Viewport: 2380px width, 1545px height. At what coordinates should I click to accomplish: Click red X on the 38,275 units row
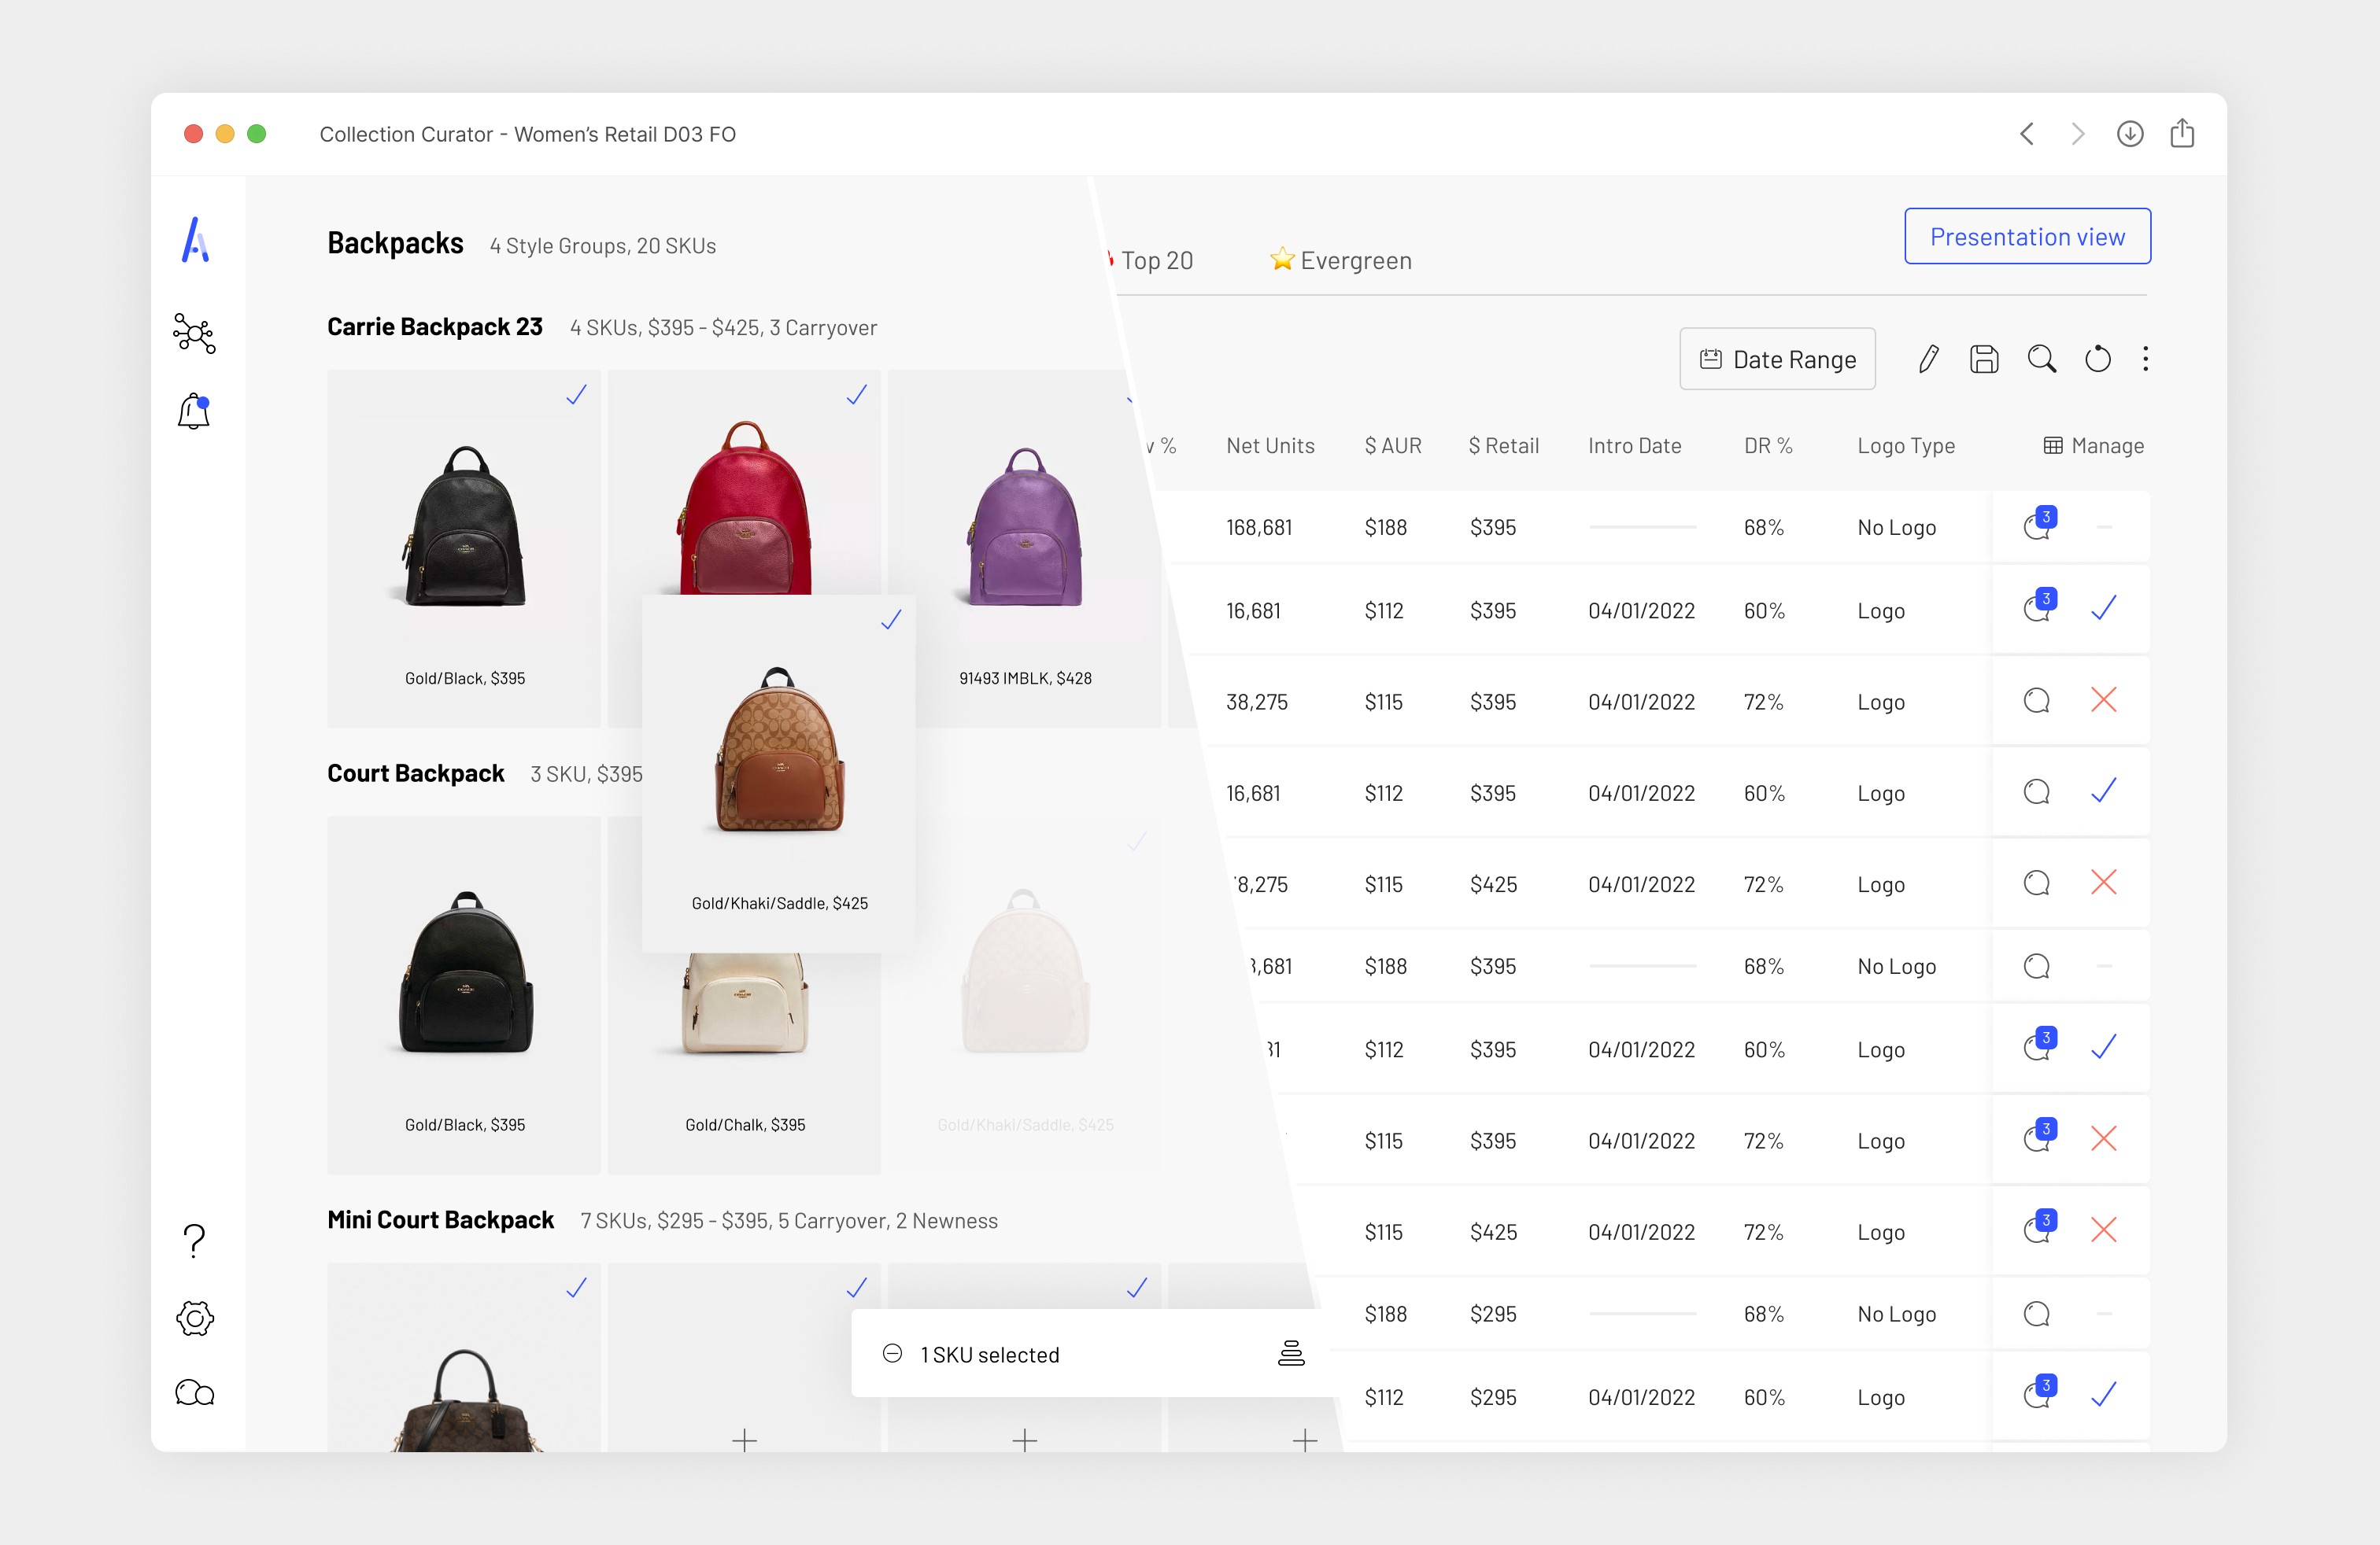click(x=2104, y=699)
